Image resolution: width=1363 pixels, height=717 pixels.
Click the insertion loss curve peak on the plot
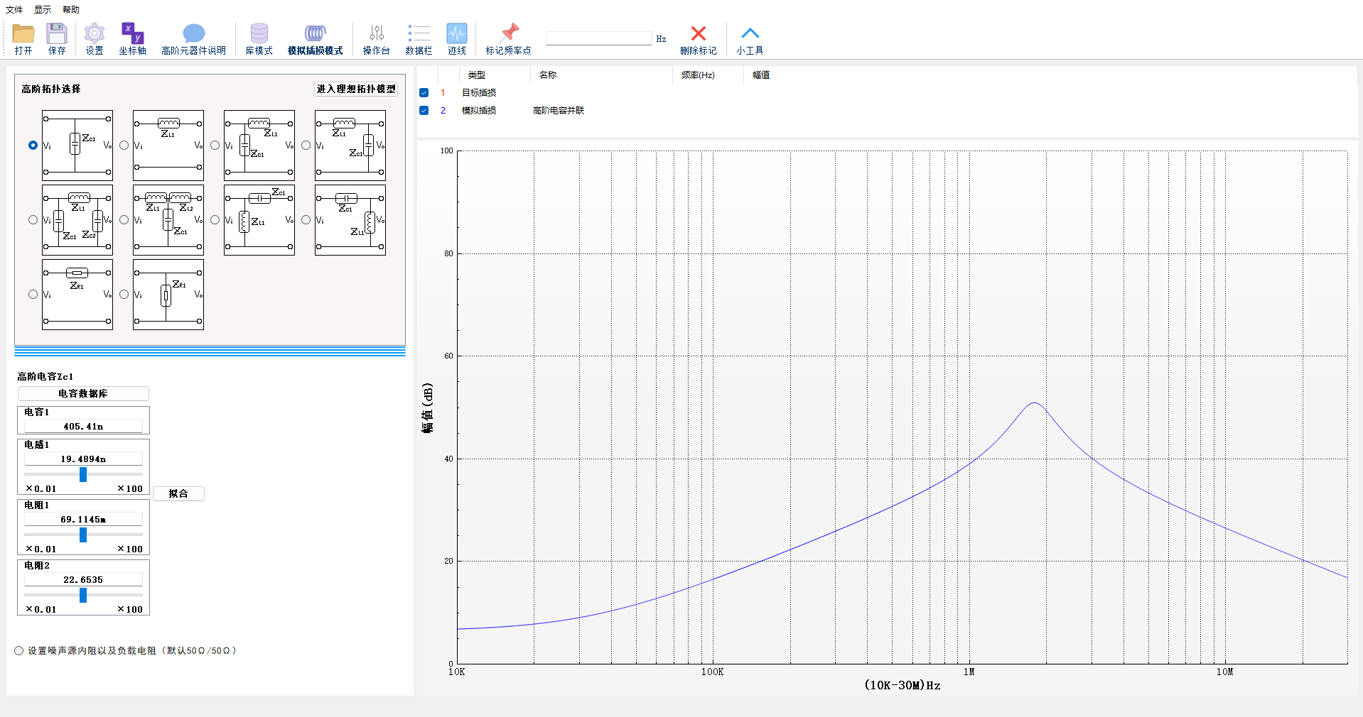click(1034, 403)
